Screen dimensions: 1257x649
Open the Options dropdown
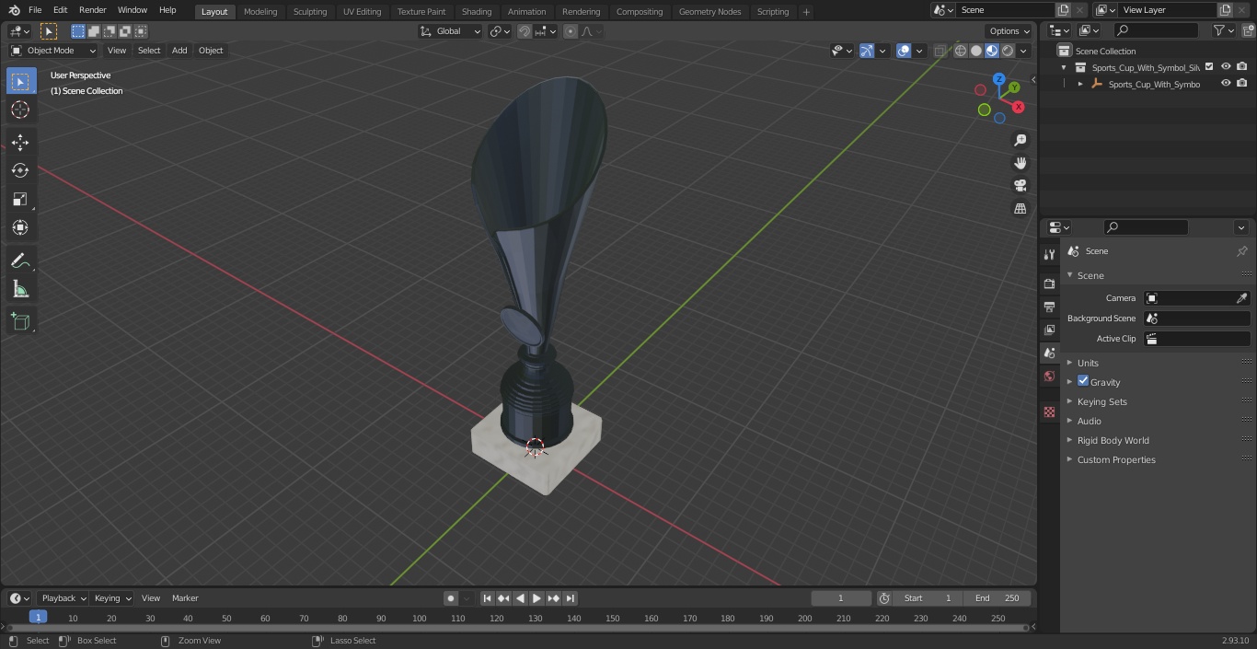pos(1010,31)
